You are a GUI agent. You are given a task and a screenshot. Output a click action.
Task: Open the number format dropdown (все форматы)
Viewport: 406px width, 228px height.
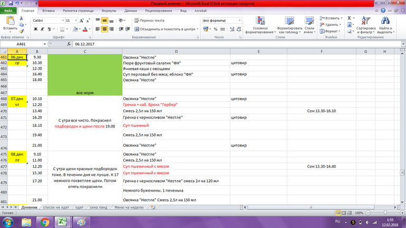(239, 21)
